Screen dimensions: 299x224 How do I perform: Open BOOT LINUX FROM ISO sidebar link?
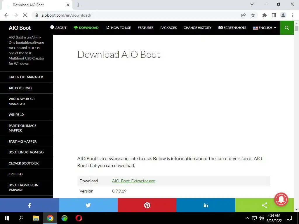pos(26,152)
